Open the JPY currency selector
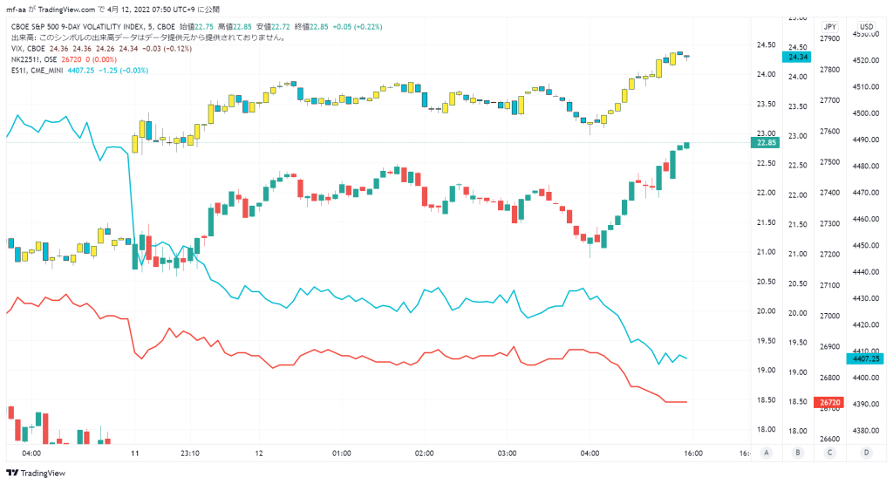The image size is (893, 484). click(x=830, y=27)
